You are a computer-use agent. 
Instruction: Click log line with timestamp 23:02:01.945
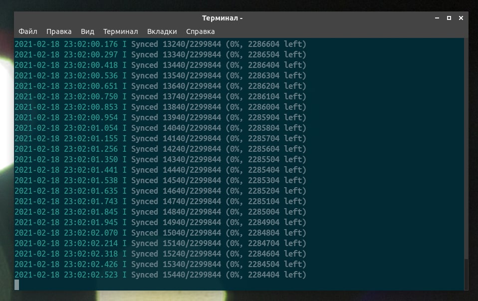click(160, 222)
